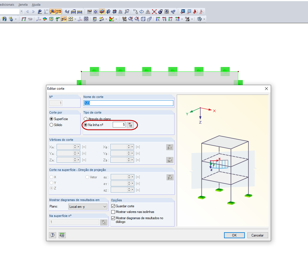Select the Vetor projection radio button
308x272 pixels.
click(87, 177)
